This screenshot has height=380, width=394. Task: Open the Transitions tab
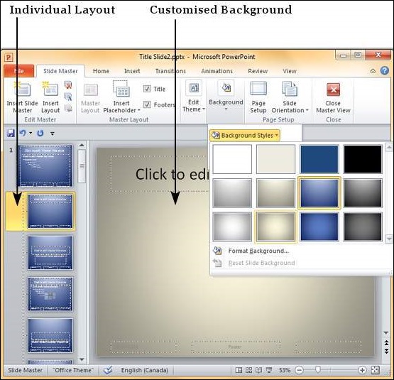tap(170, 71)
